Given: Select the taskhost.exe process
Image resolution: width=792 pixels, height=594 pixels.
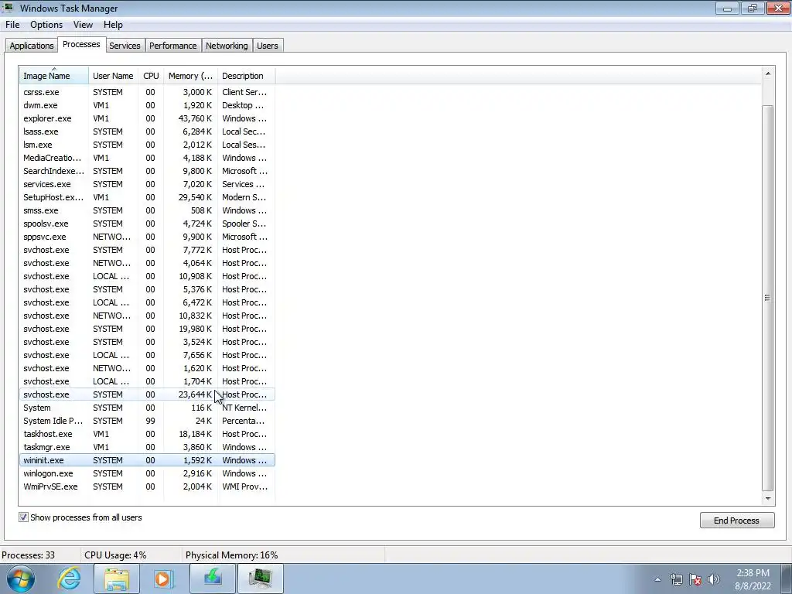Looking at the screenshot, I should [x=147, y=434].
